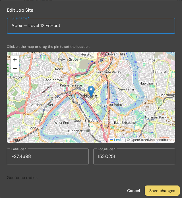This screenshot has height=198, width=182.
Task: Set location at Fortitude Valley label
Action: pos(109,72)
